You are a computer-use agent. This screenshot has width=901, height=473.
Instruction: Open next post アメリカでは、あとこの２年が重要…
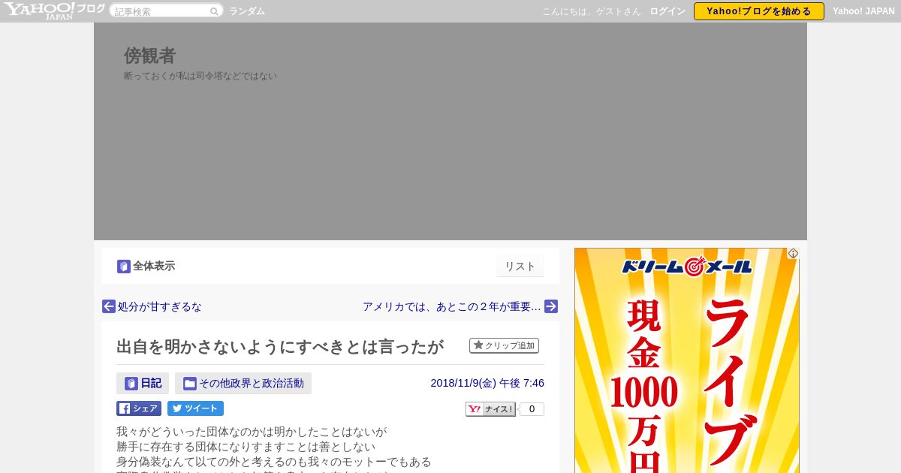click(x=452, y=306)
